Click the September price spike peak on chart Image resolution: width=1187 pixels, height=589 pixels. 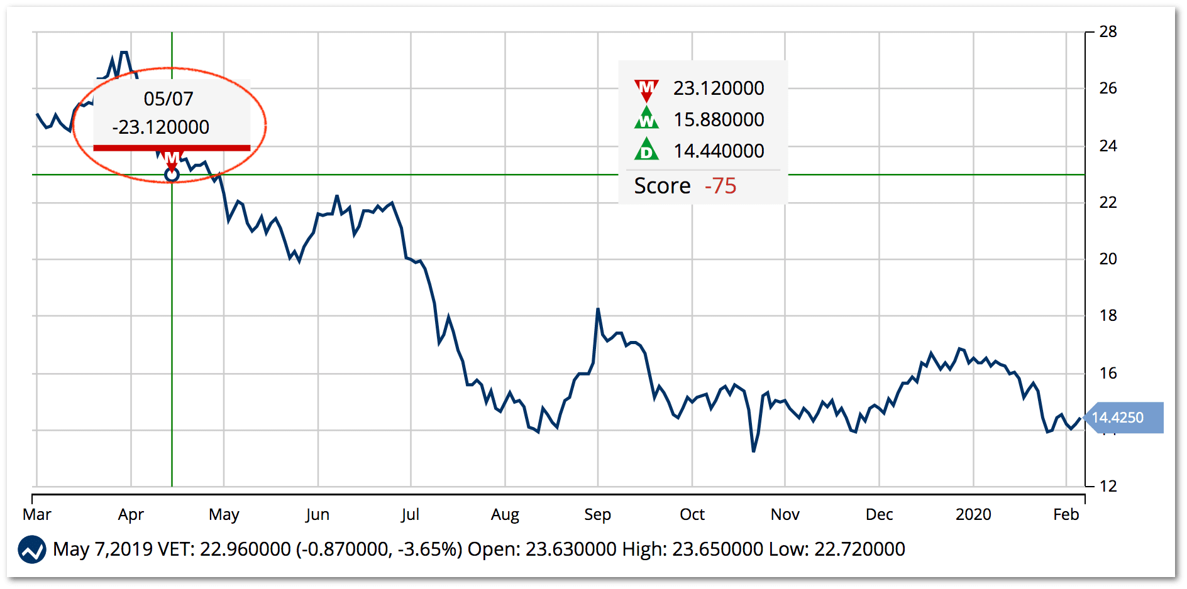pyautogui.click(x=598, y=309)
